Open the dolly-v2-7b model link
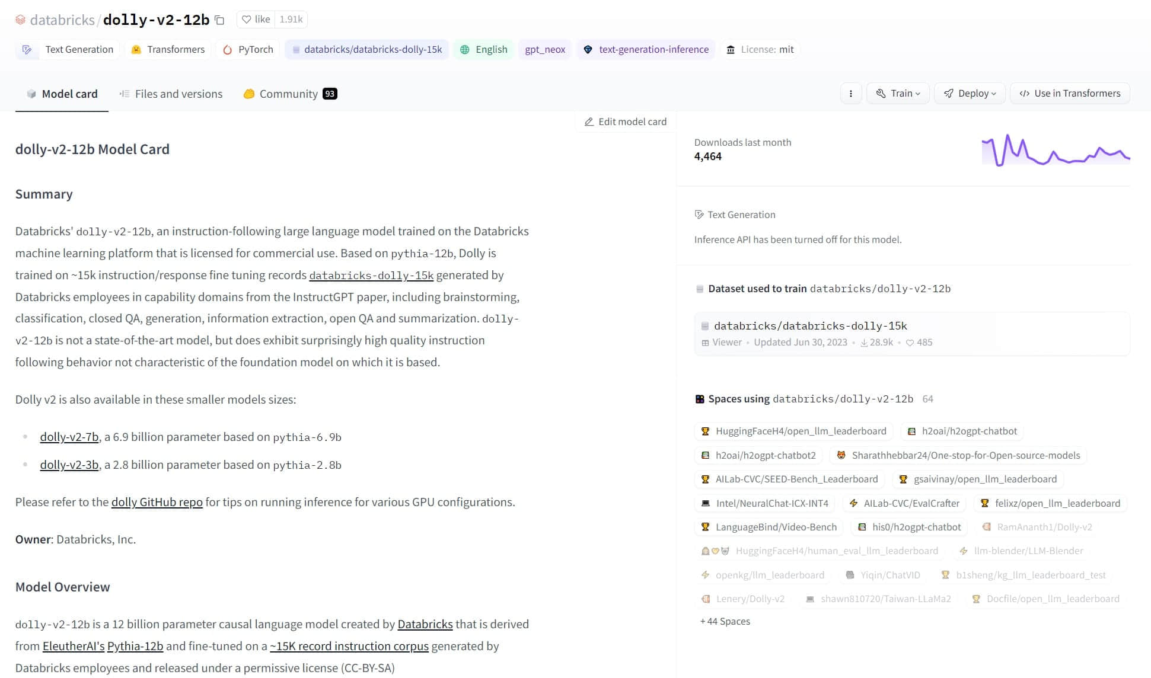Image resolution: width=1151 pixels, height=678 pixels. pos(69,437)
